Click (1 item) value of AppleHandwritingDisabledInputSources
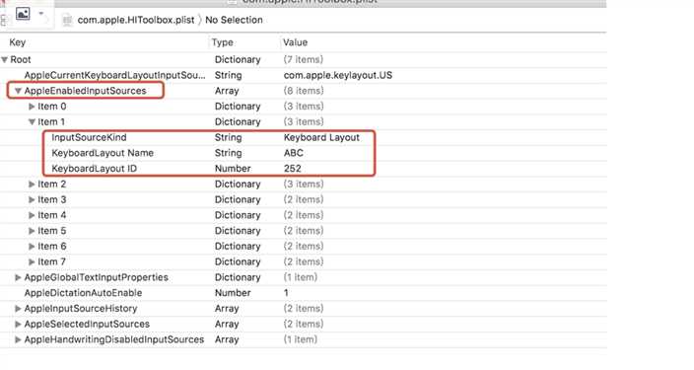This screenshot has height=370, width=694. (300, 339)
